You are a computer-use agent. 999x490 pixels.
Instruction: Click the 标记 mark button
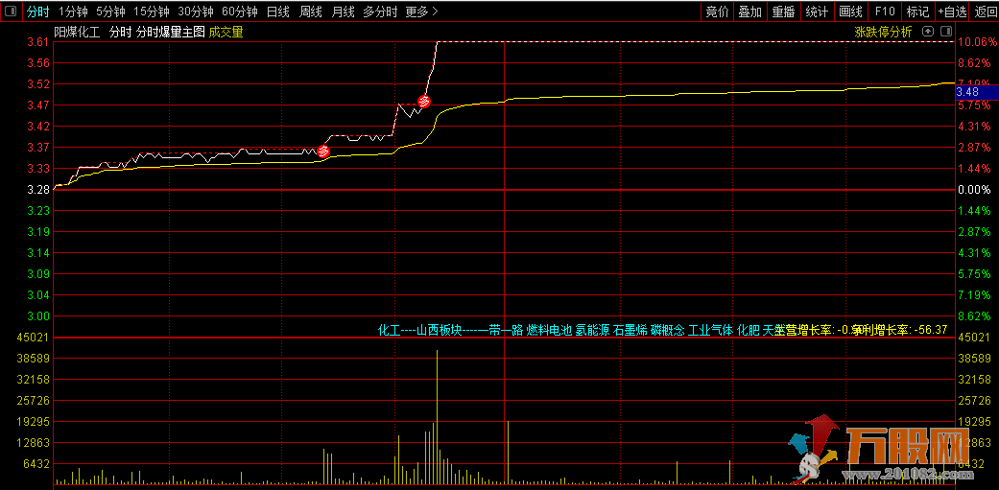tap(917, 12)
